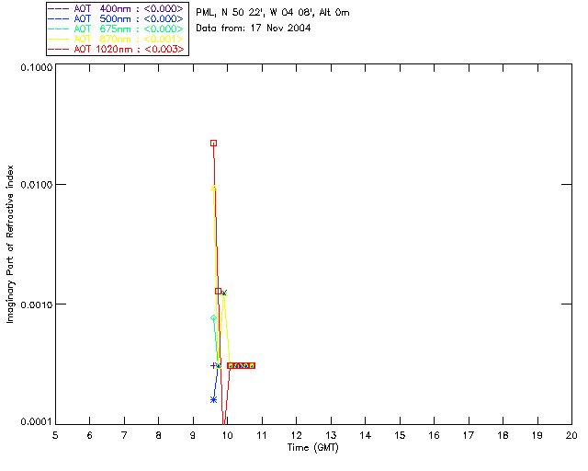588x471 pixels.
Task: Click the top red square data marker
Action: (213, 144)
